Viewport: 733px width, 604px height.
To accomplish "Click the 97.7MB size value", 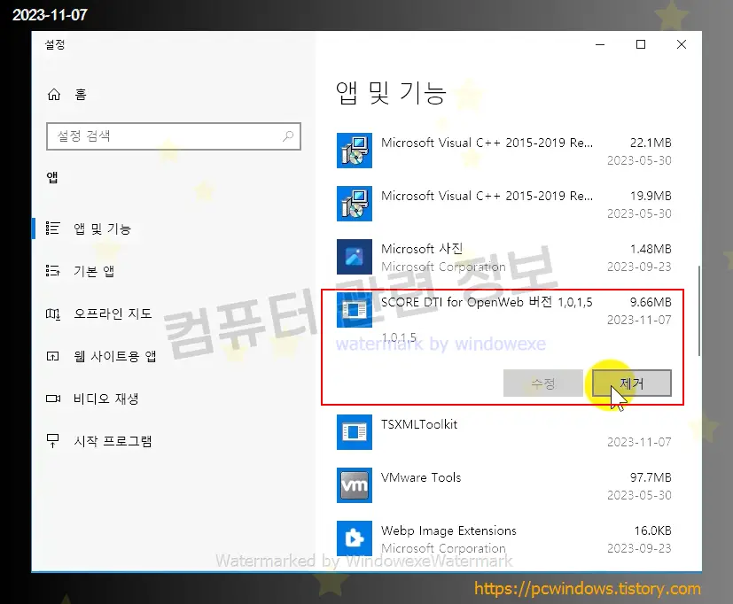I will pos(651,477).
